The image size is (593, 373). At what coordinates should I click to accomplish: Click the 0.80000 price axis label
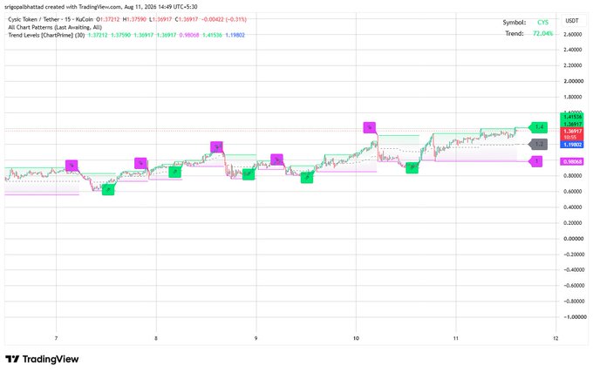[x=572, y=176]
